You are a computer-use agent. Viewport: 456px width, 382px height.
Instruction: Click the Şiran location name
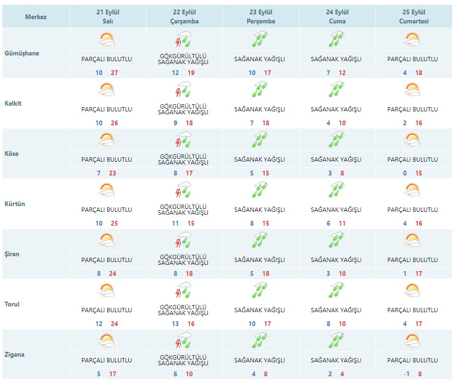click(x=13, y=254)
